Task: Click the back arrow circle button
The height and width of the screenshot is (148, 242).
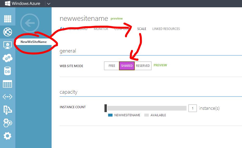Action: point(30,23)
